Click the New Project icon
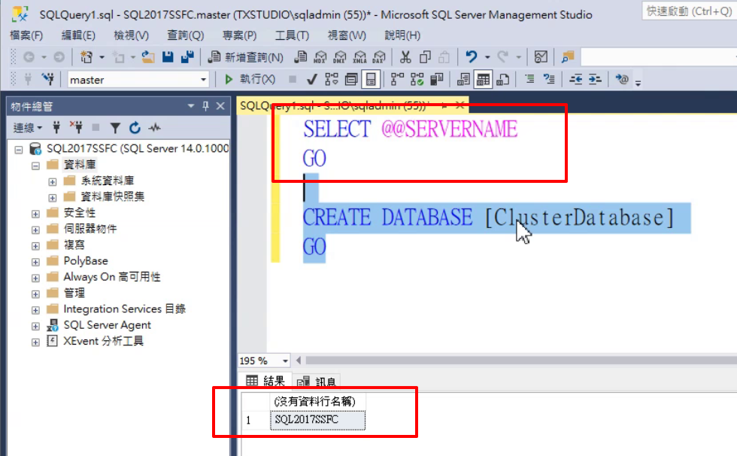 (86, 57)
